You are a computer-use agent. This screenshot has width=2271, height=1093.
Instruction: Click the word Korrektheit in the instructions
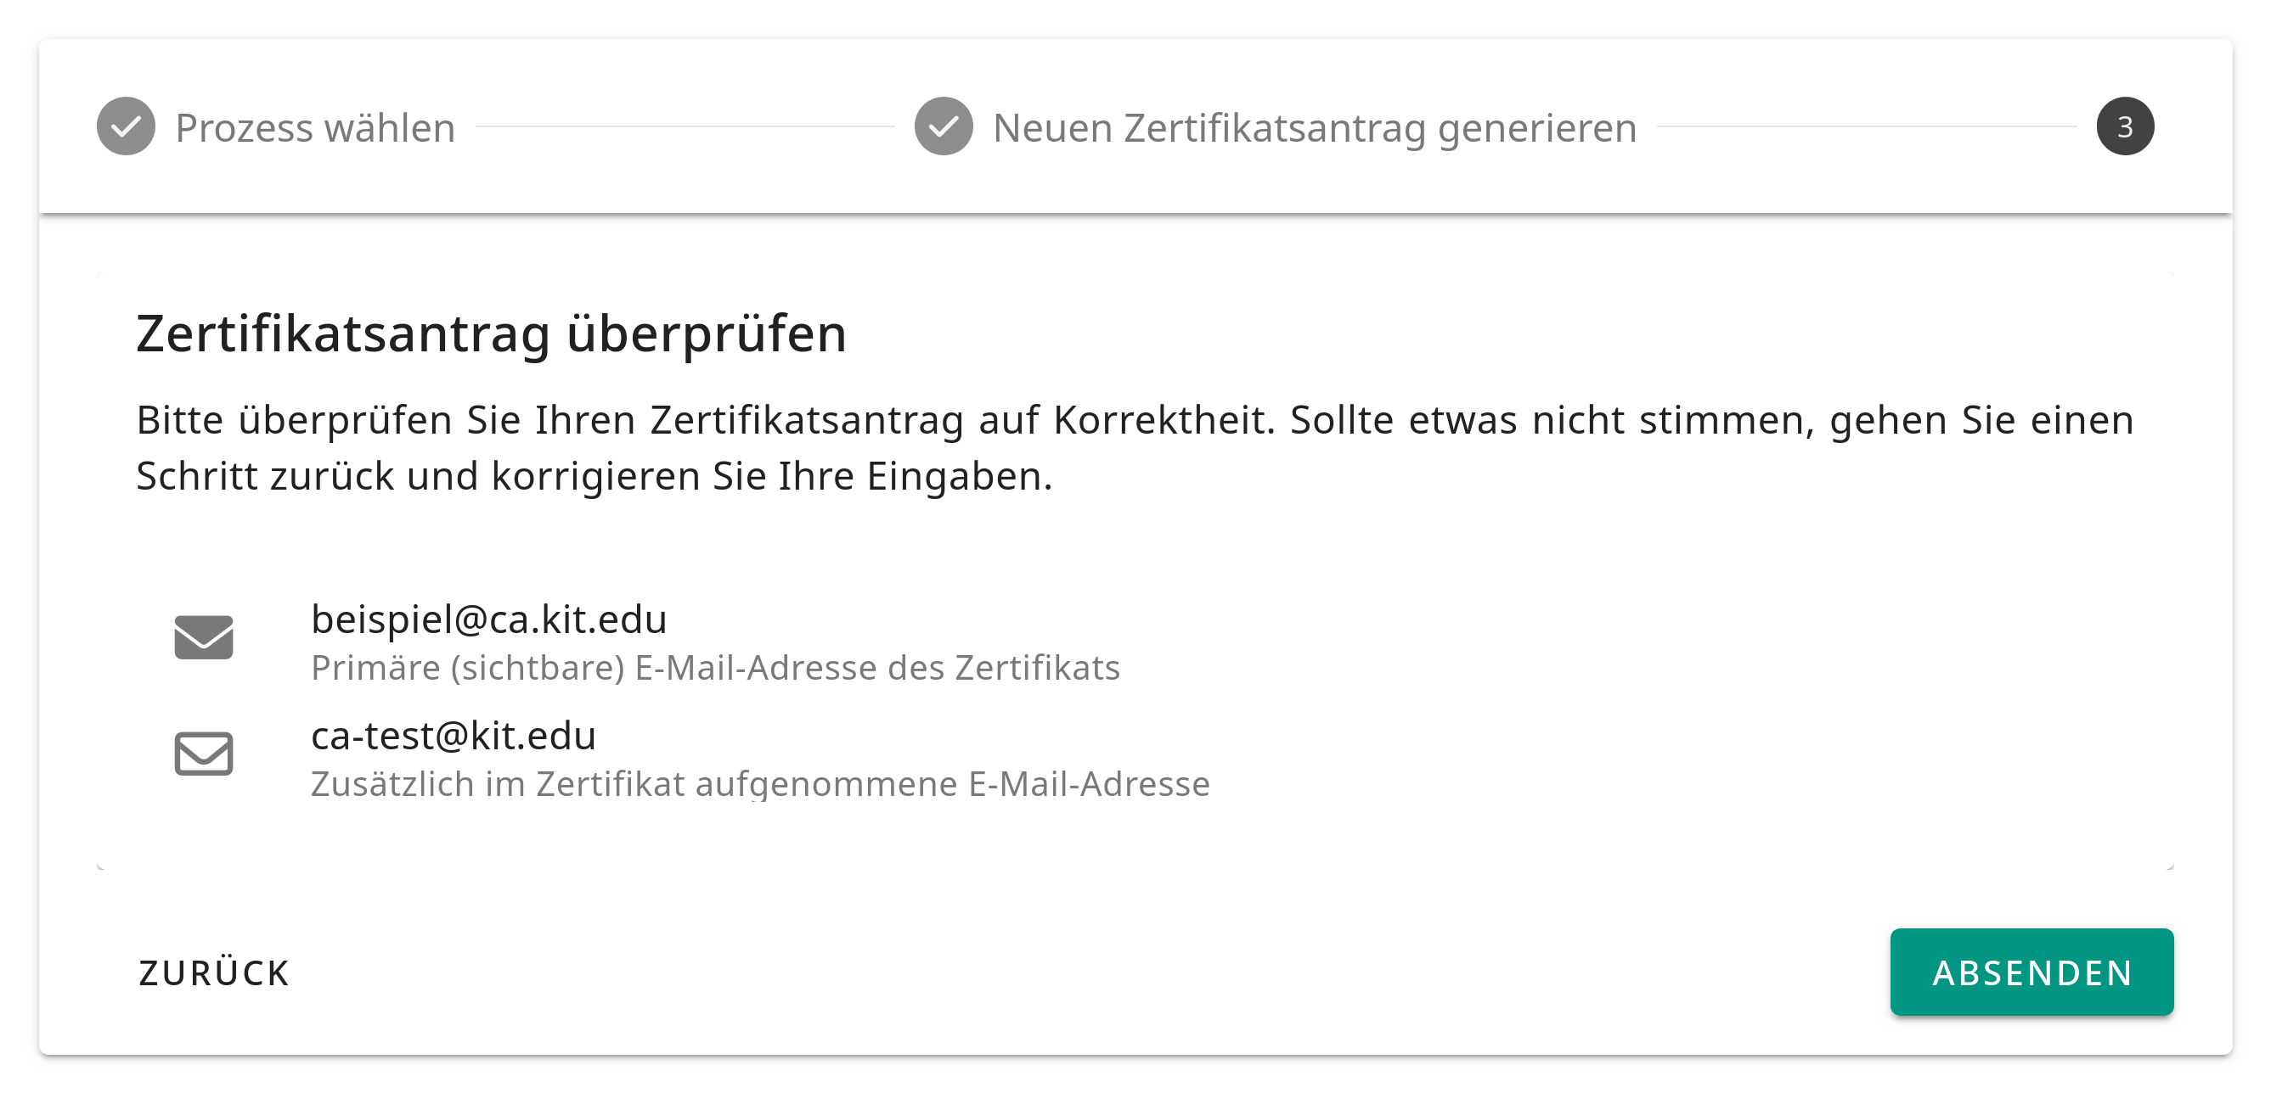1164,420
